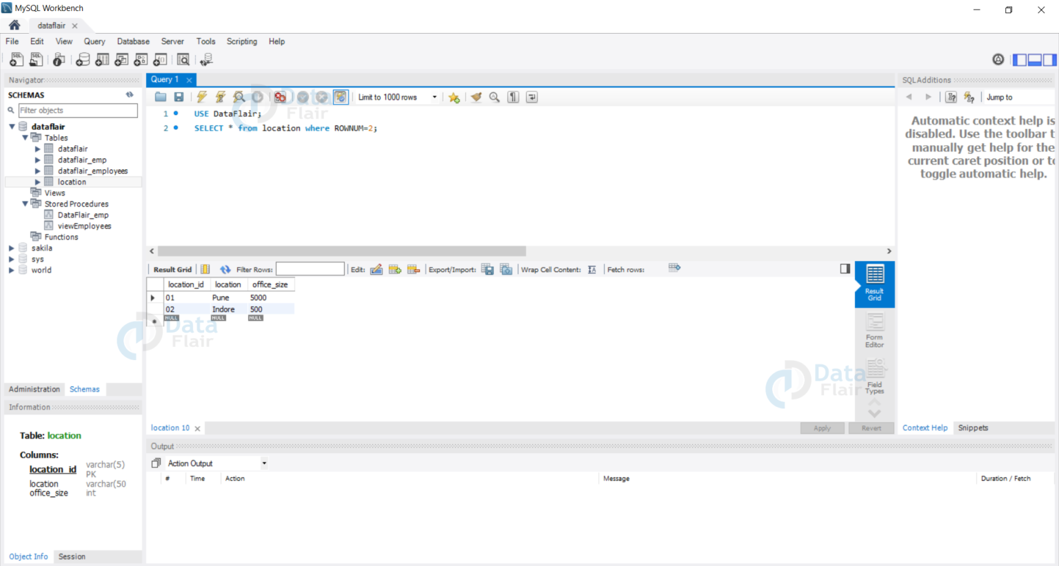
Task: Create new table icon
Action: click(x=102, y=60)
